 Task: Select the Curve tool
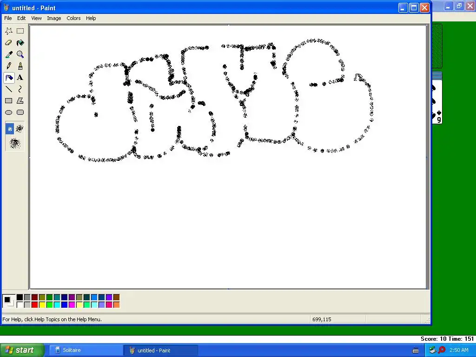(x=20, y=89)
